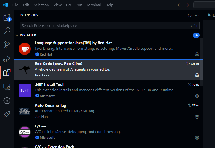Open the filter extensions funnel
Viewport: 215px width, 148px height.
pyautogui.click(x=196, y=25)
